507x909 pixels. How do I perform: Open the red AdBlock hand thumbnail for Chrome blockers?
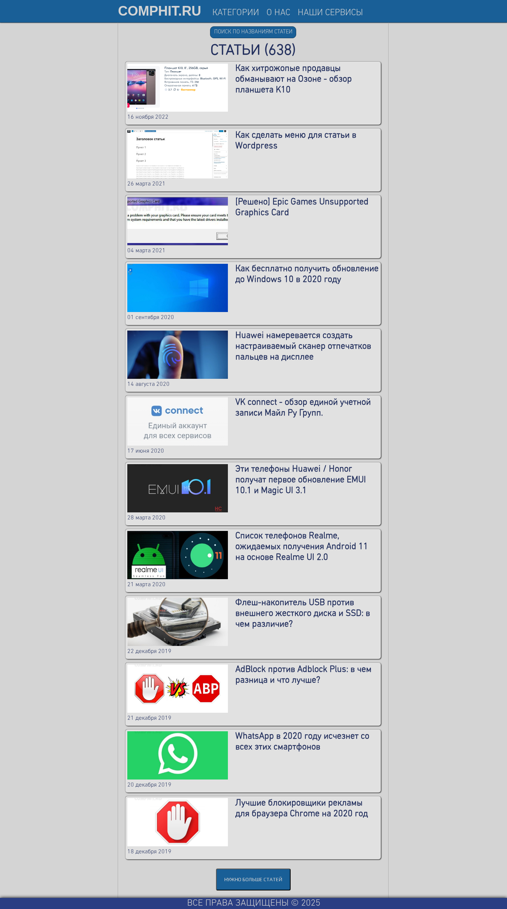(x=177, y=822)
